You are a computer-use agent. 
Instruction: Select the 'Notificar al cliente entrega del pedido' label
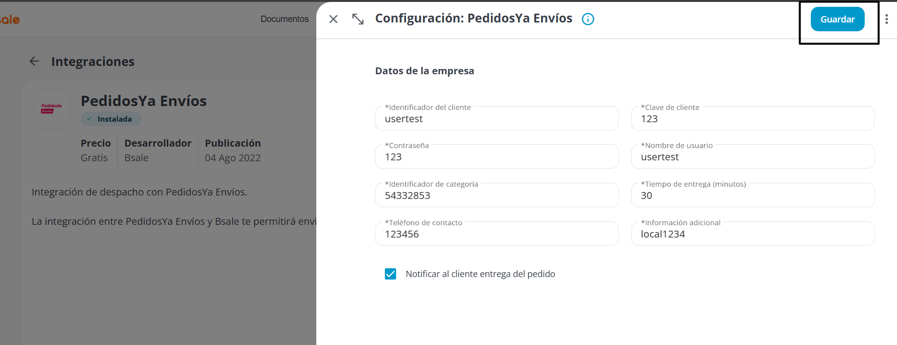pos(480,274)
